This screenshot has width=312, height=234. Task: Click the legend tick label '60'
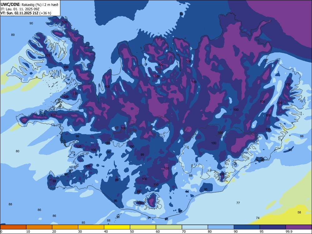[158, 232]
